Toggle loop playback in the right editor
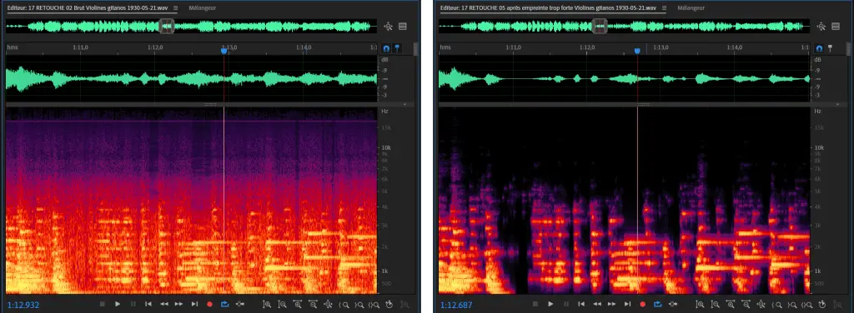Viewport: 854px width, 313px height. pos(658,305)
